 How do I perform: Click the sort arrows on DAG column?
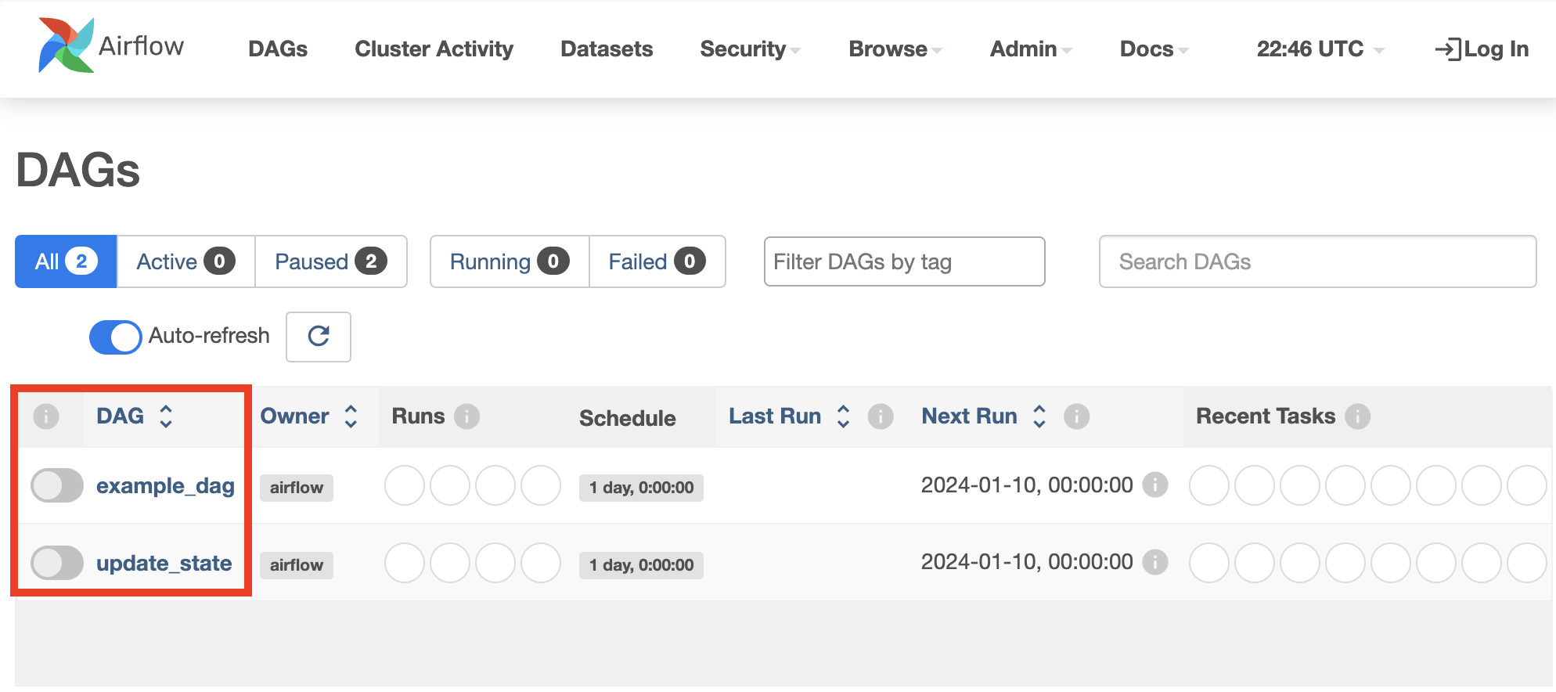point(166,416)
